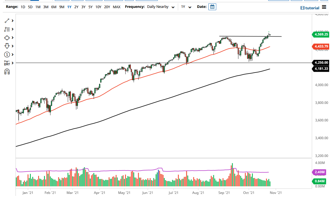Toggle the magnet snap tool

7,71
